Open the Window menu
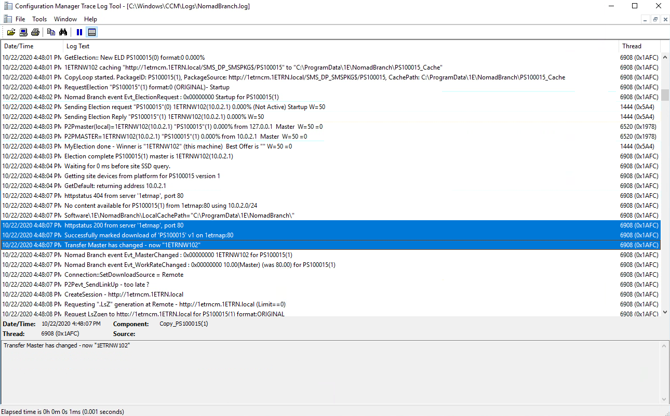Image resolution: width=670 pixels, height=416 pixels. pos(65,19)
